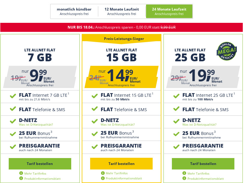Click the red NUR BIS 18.04. promo banner

[x=122, y=27]
